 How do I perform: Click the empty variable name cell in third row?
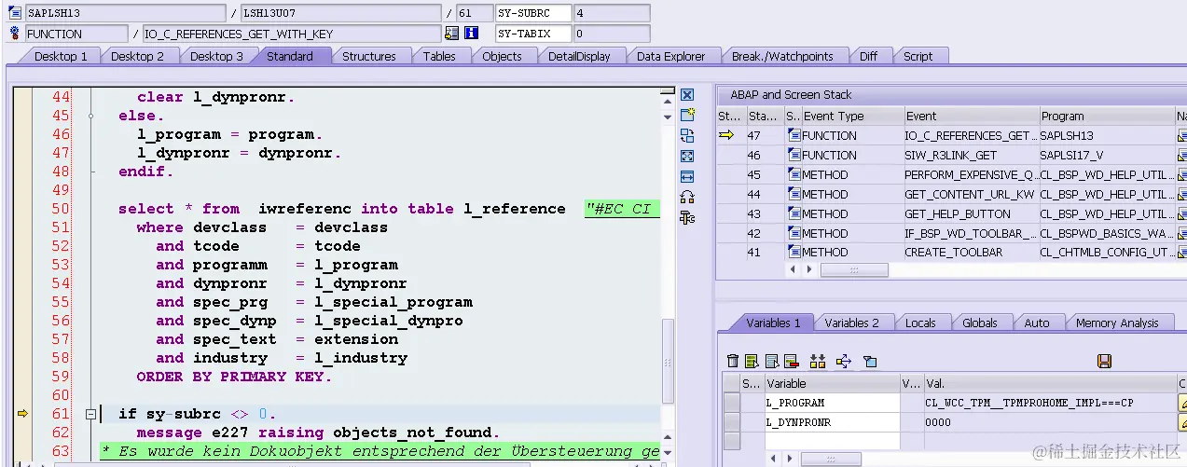[831, 442]
